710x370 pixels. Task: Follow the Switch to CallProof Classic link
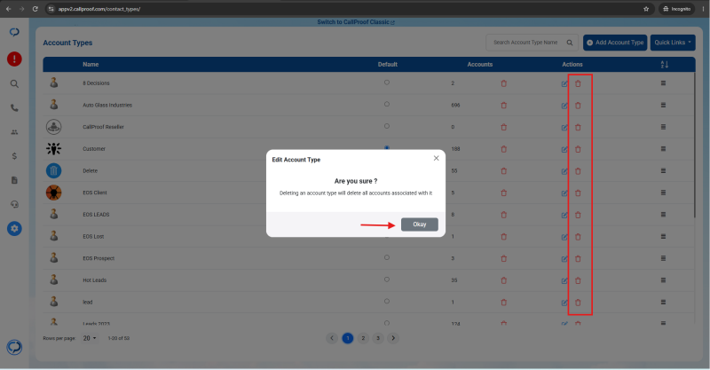356,21
